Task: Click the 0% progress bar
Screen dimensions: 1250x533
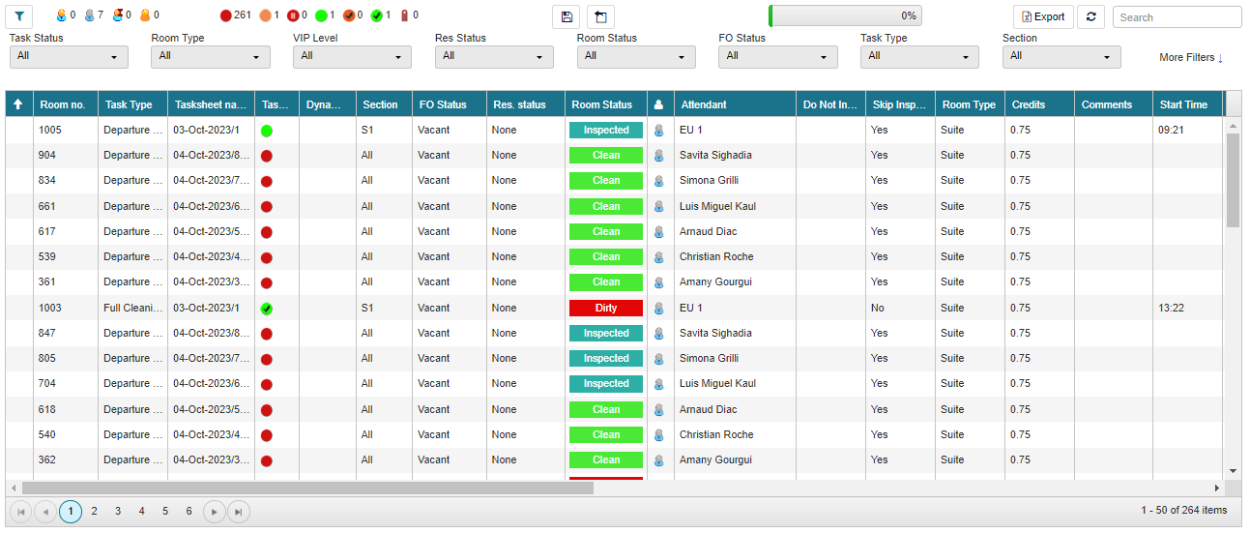Action: [x=845, y=16]
